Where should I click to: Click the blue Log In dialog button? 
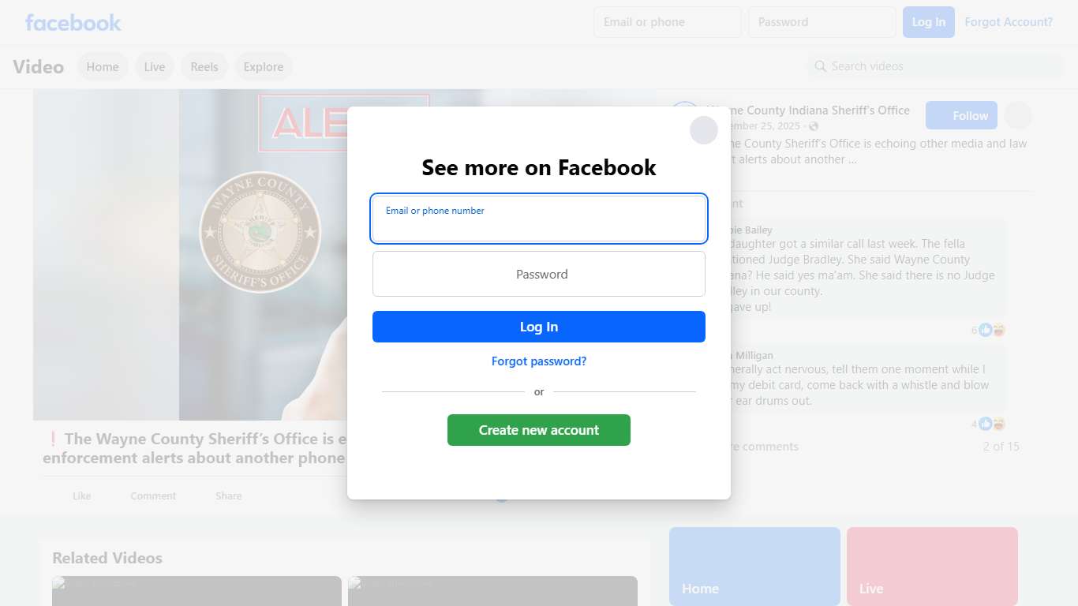(x=539, y=327)
